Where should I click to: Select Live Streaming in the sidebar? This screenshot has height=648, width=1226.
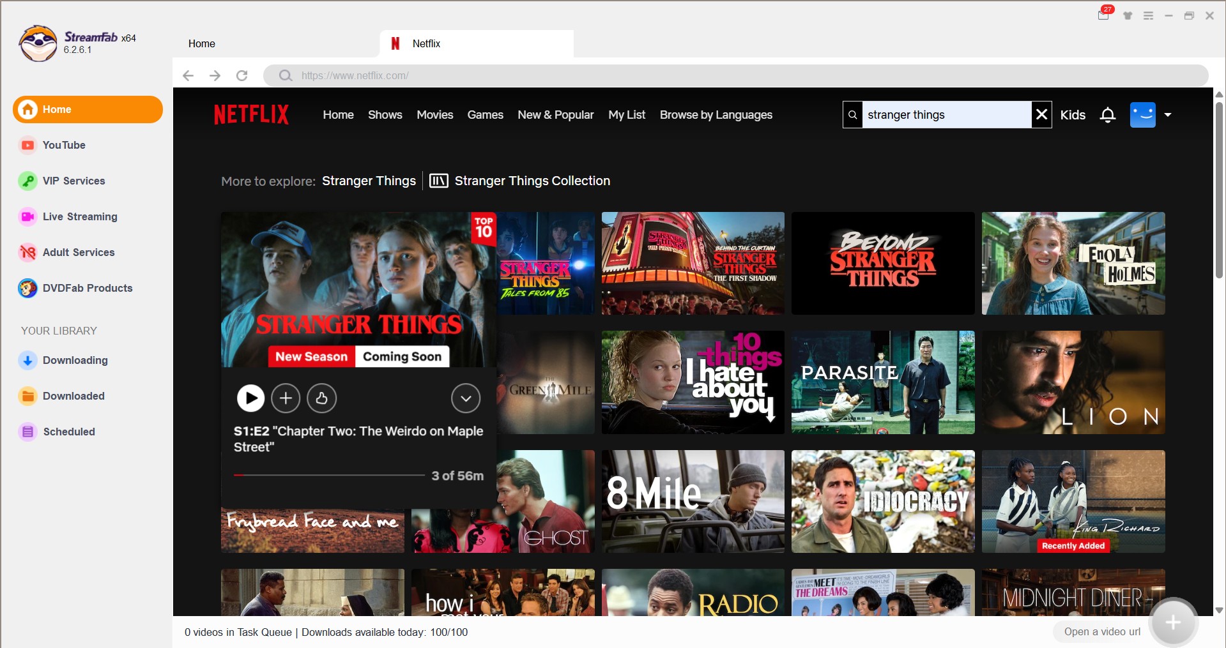[79, 216]
